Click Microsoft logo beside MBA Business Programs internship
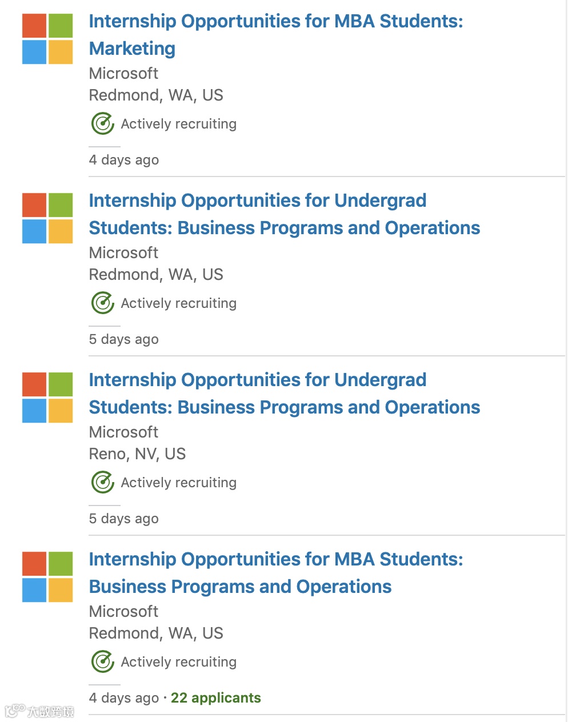 coord(47,577)
